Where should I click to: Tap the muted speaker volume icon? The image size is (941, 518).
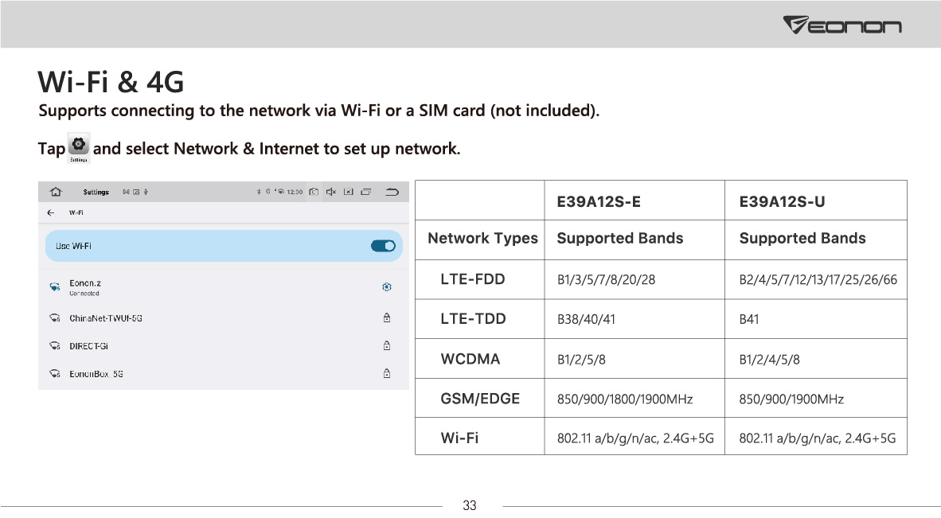[x=330, y=192]
